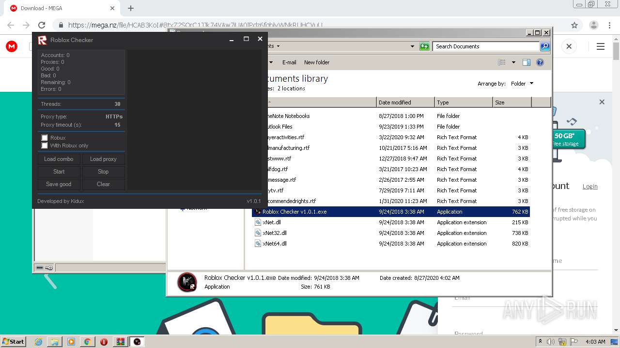Select the xNet32.dll file icon
This screenshot has width=620, height=348.
[x=258, y=233]
